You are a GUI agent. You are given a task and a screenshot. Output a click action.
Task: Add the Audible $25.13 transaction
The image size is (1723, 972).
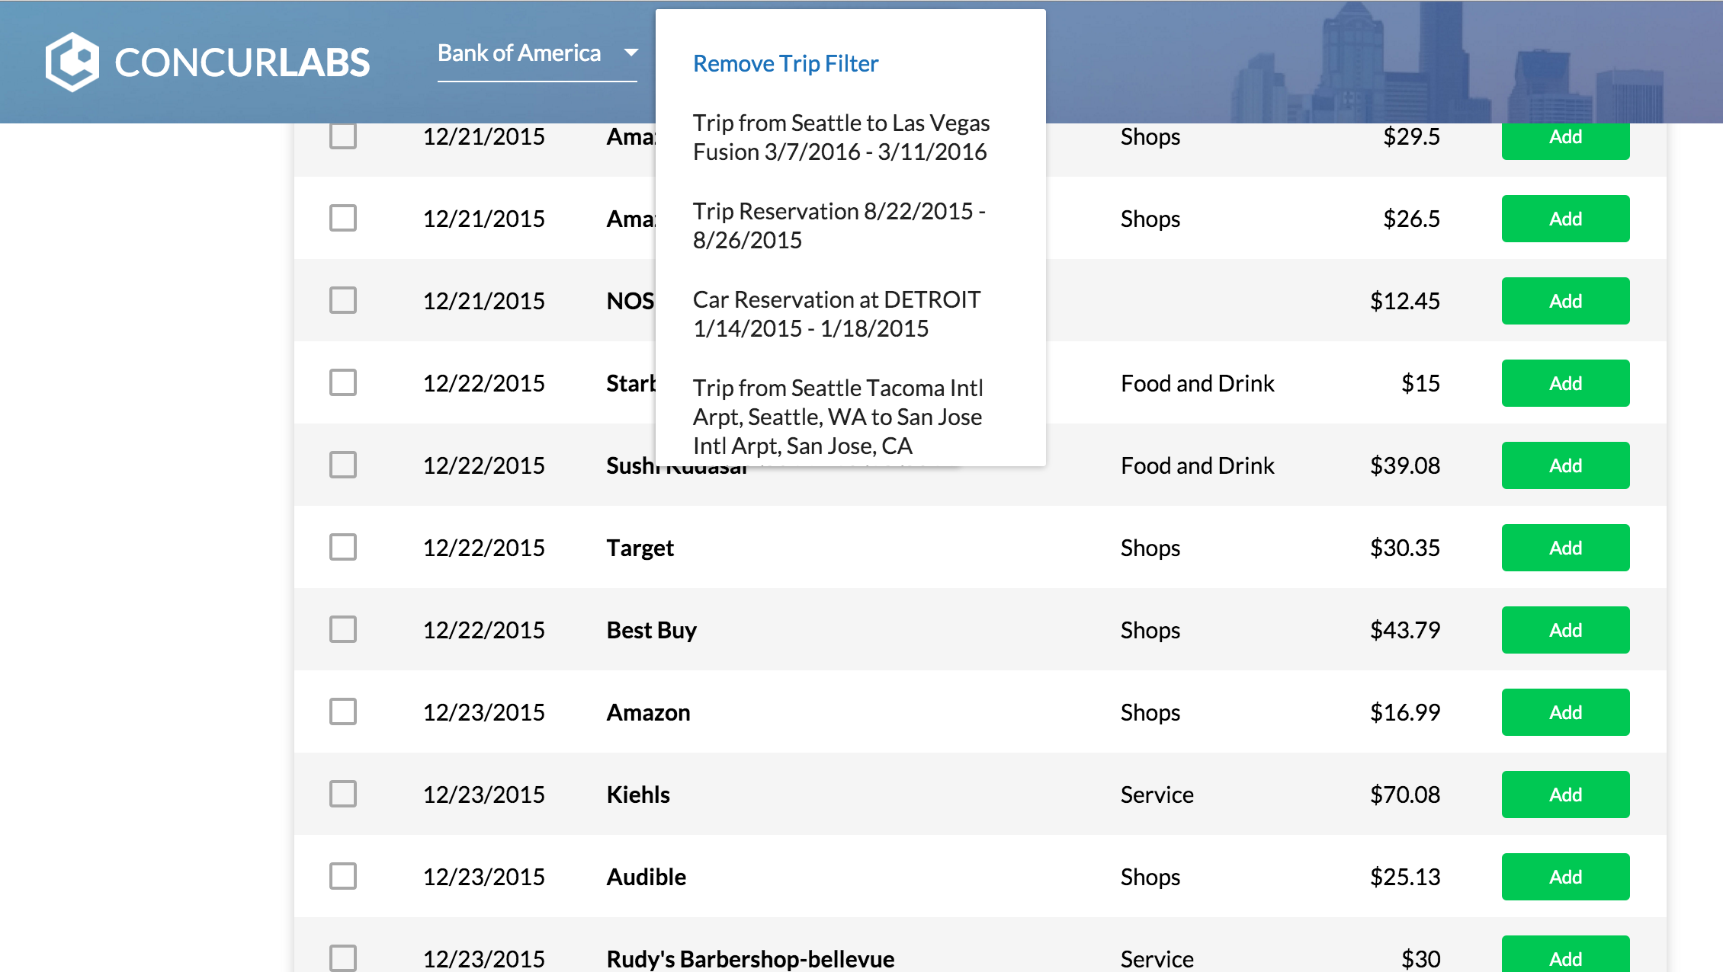(1566, 877)
